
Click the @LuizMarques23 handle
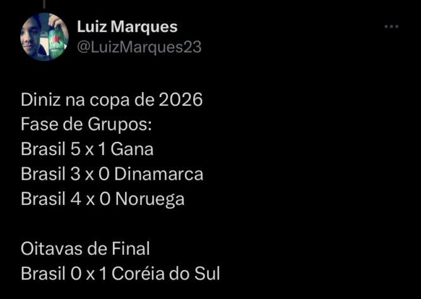[x=139, y=47]
